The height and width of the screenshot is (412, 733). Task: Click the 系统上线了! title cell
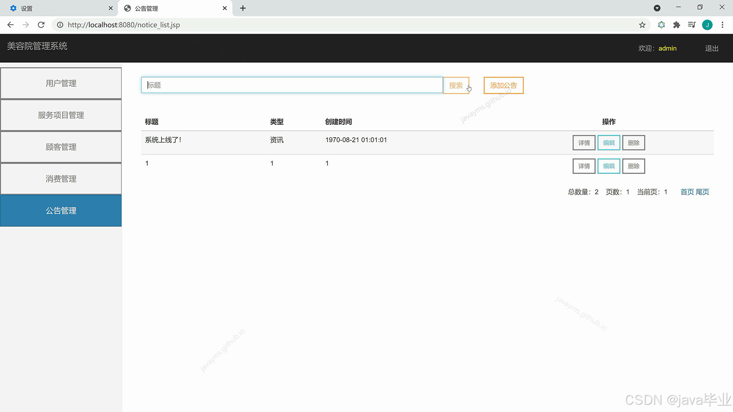[x=163, y=140]
